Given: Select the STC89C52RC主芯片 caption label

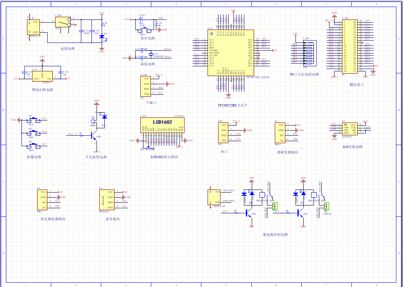Looking at the screenshot, I should (233, 105).
